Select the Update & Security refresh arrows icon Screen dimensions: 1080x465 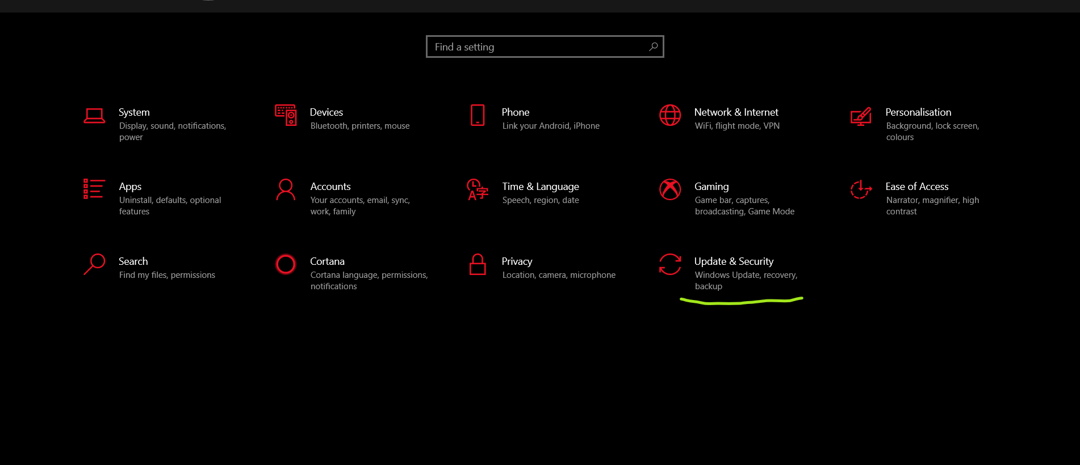(x=670, y=264)
